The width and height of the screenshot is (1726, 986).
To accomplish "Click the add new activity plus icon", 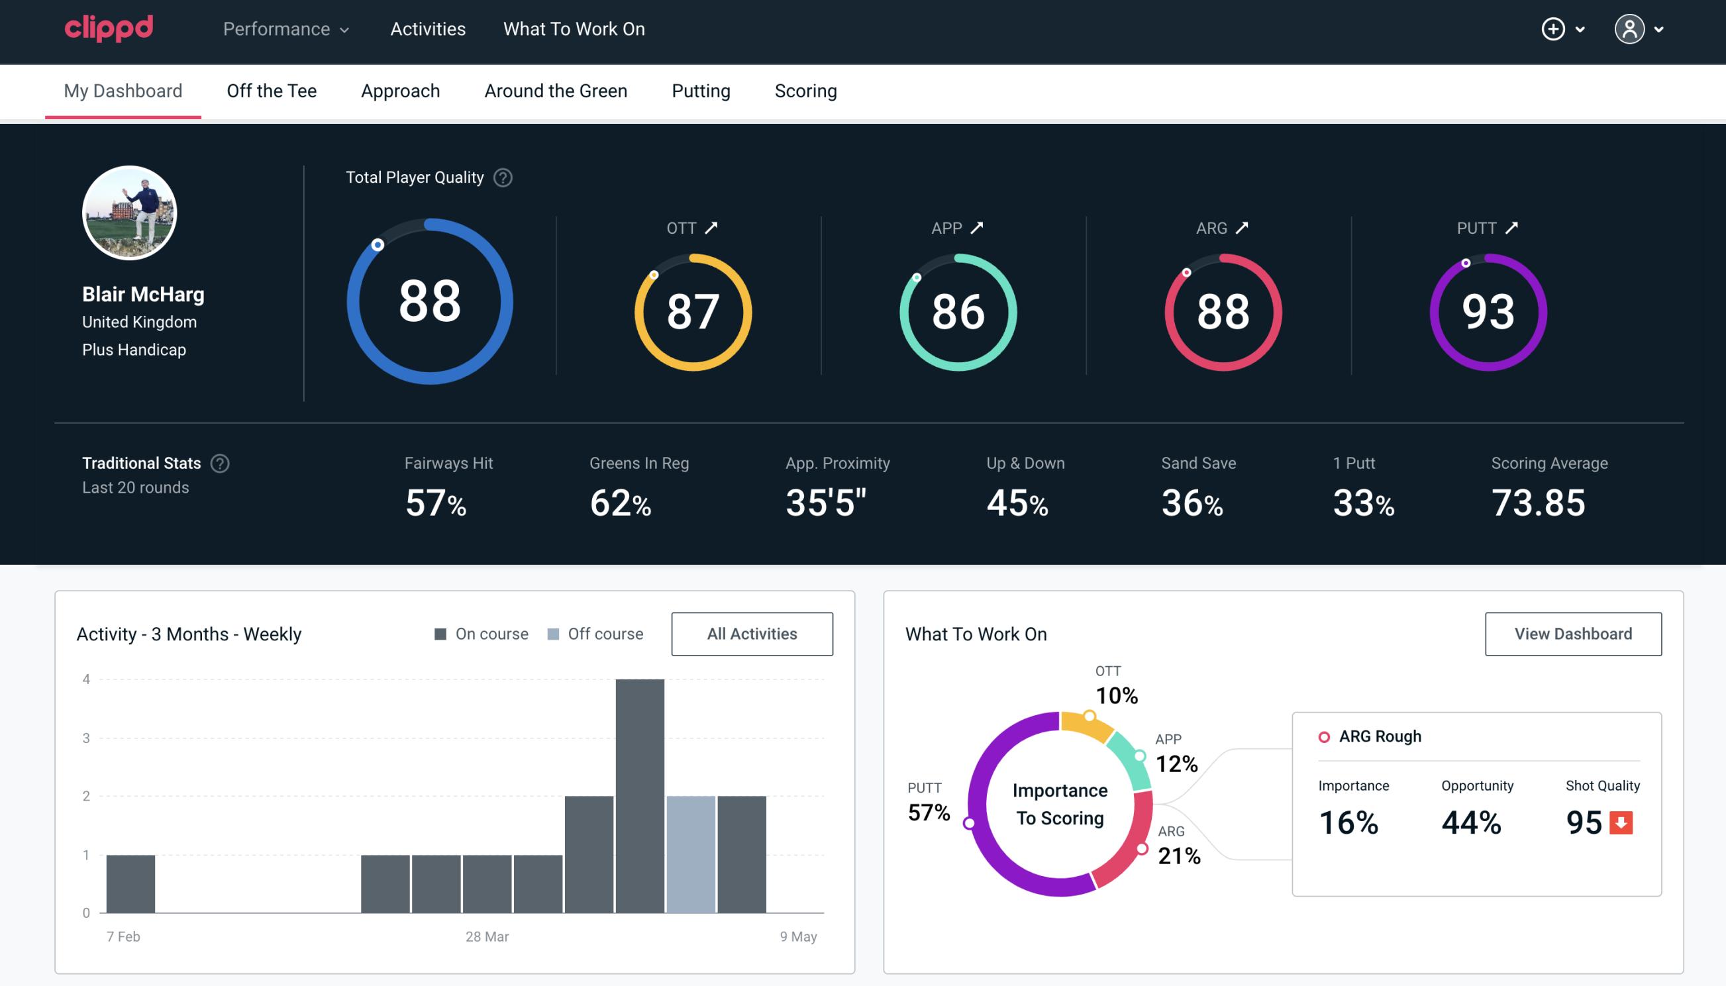I will click(x=1553, y=28).
